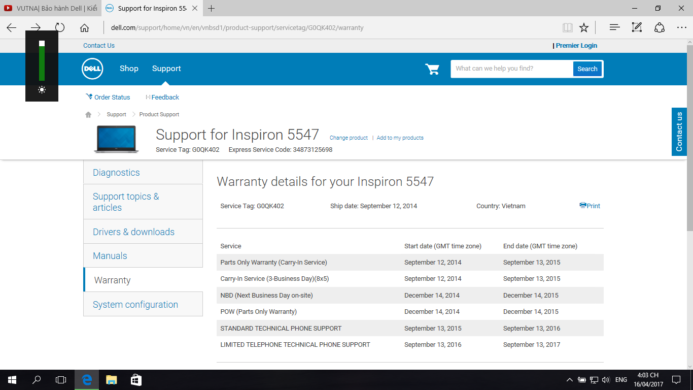Click NBD (Next Business Day on-site) row
Image resolution: width=693 pixels, height=390 pixels.
coord(410,295)
